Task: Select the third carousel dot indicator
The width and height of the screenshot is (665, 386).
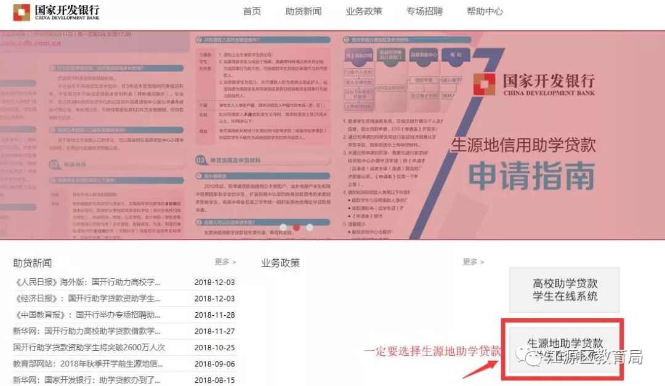Action: coord(310,227)
